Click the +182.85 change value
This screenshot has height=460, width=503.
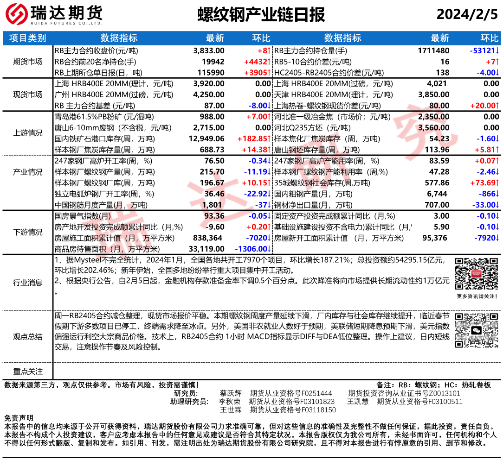click(254, 139)
